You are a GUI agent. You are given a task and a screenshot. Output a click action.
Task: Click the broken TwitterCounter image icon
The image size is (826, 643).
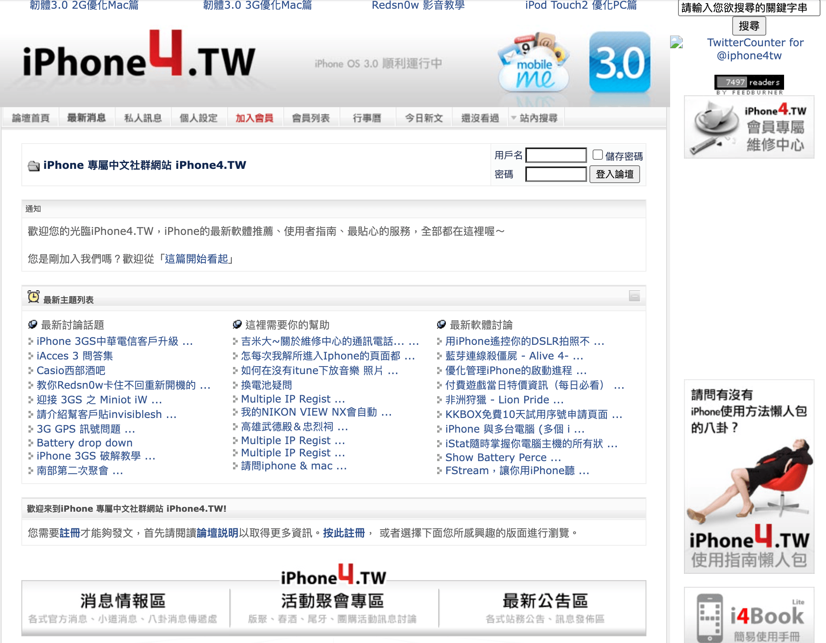click(x=676, y=42)
